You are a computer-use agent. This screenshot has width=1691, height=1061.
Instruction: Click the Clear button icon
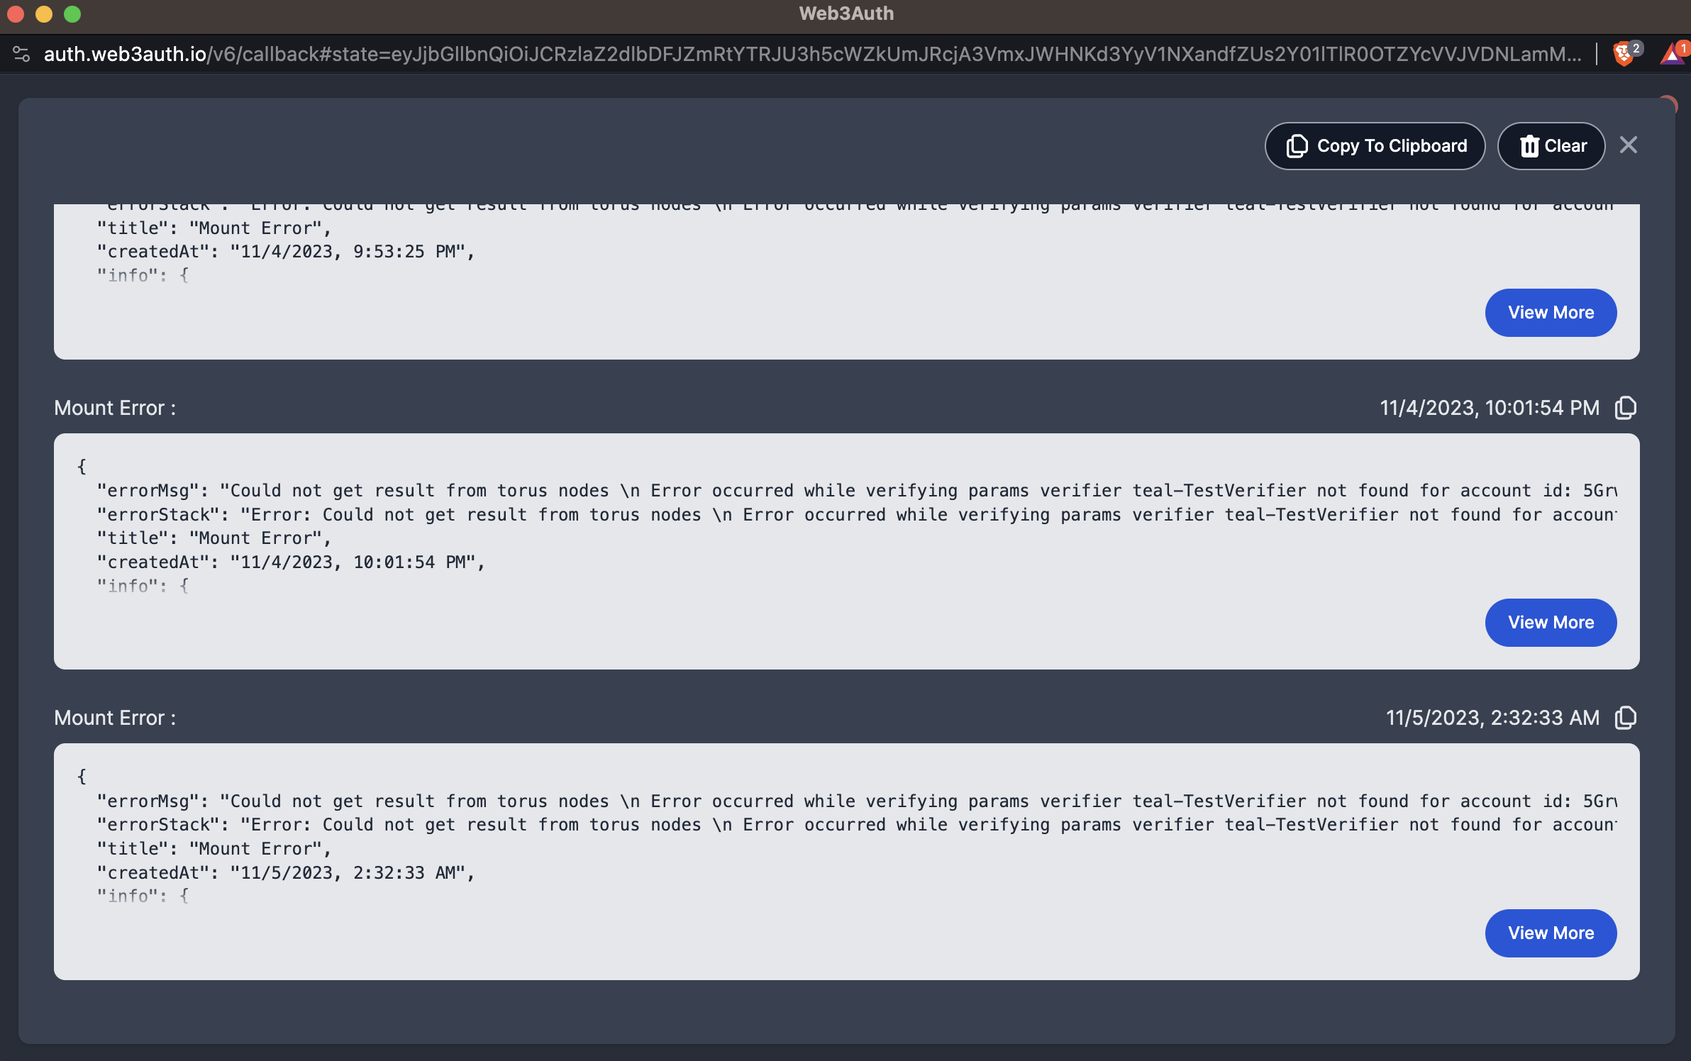(1527, 145)
